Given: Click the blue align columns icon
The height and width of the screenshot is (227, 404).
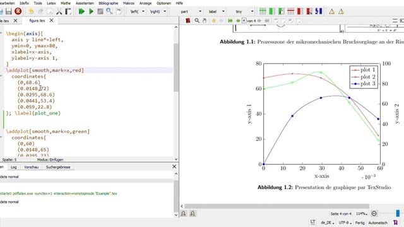Looking at the screenshot, I should click(319, 11).
